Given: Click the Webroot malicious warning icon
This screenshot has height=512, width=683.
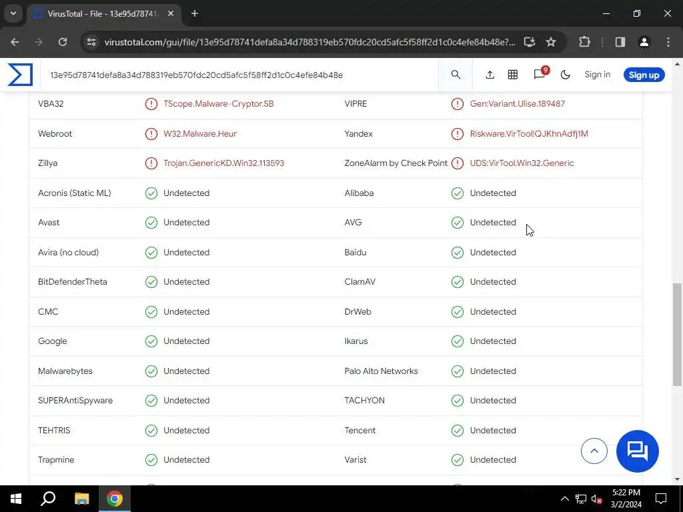Looking at the screenshot, I should point(151,133).
